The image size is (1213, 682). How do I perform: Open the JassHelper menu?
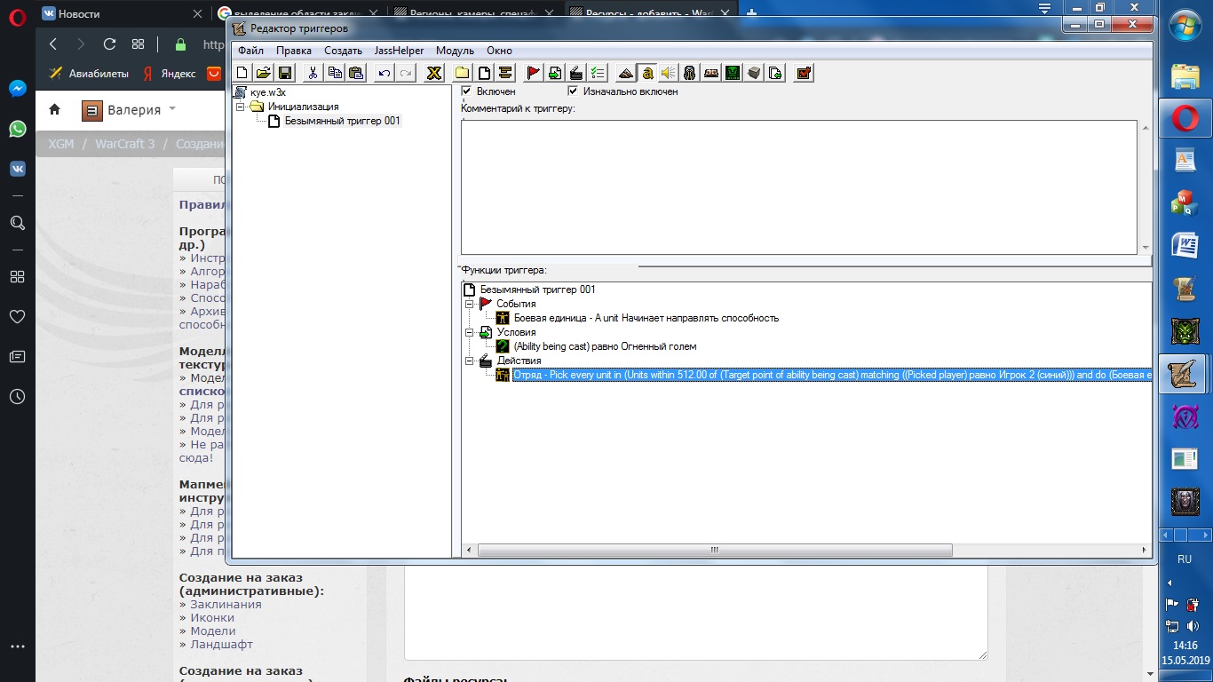coord(399,51)
